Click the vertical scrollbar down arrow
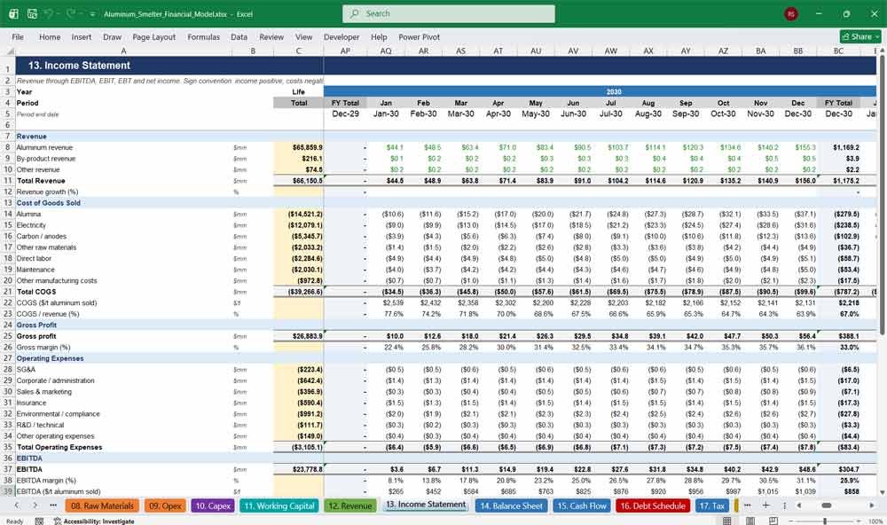The image size is (887, 525). tap(882, 493)
